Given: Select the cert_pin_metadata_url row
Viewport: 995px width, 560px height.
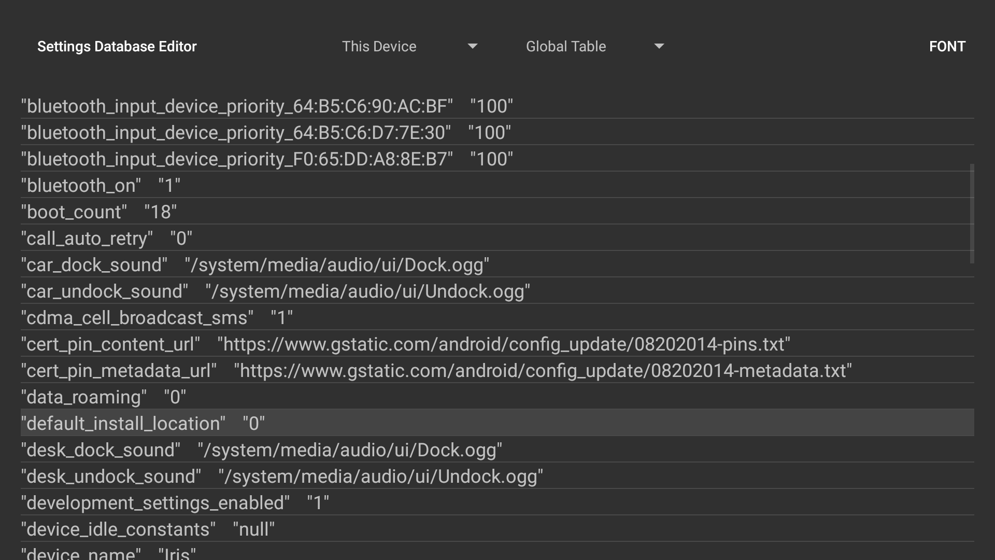Looking at the screenshot, I should click(x=436, y=370).
